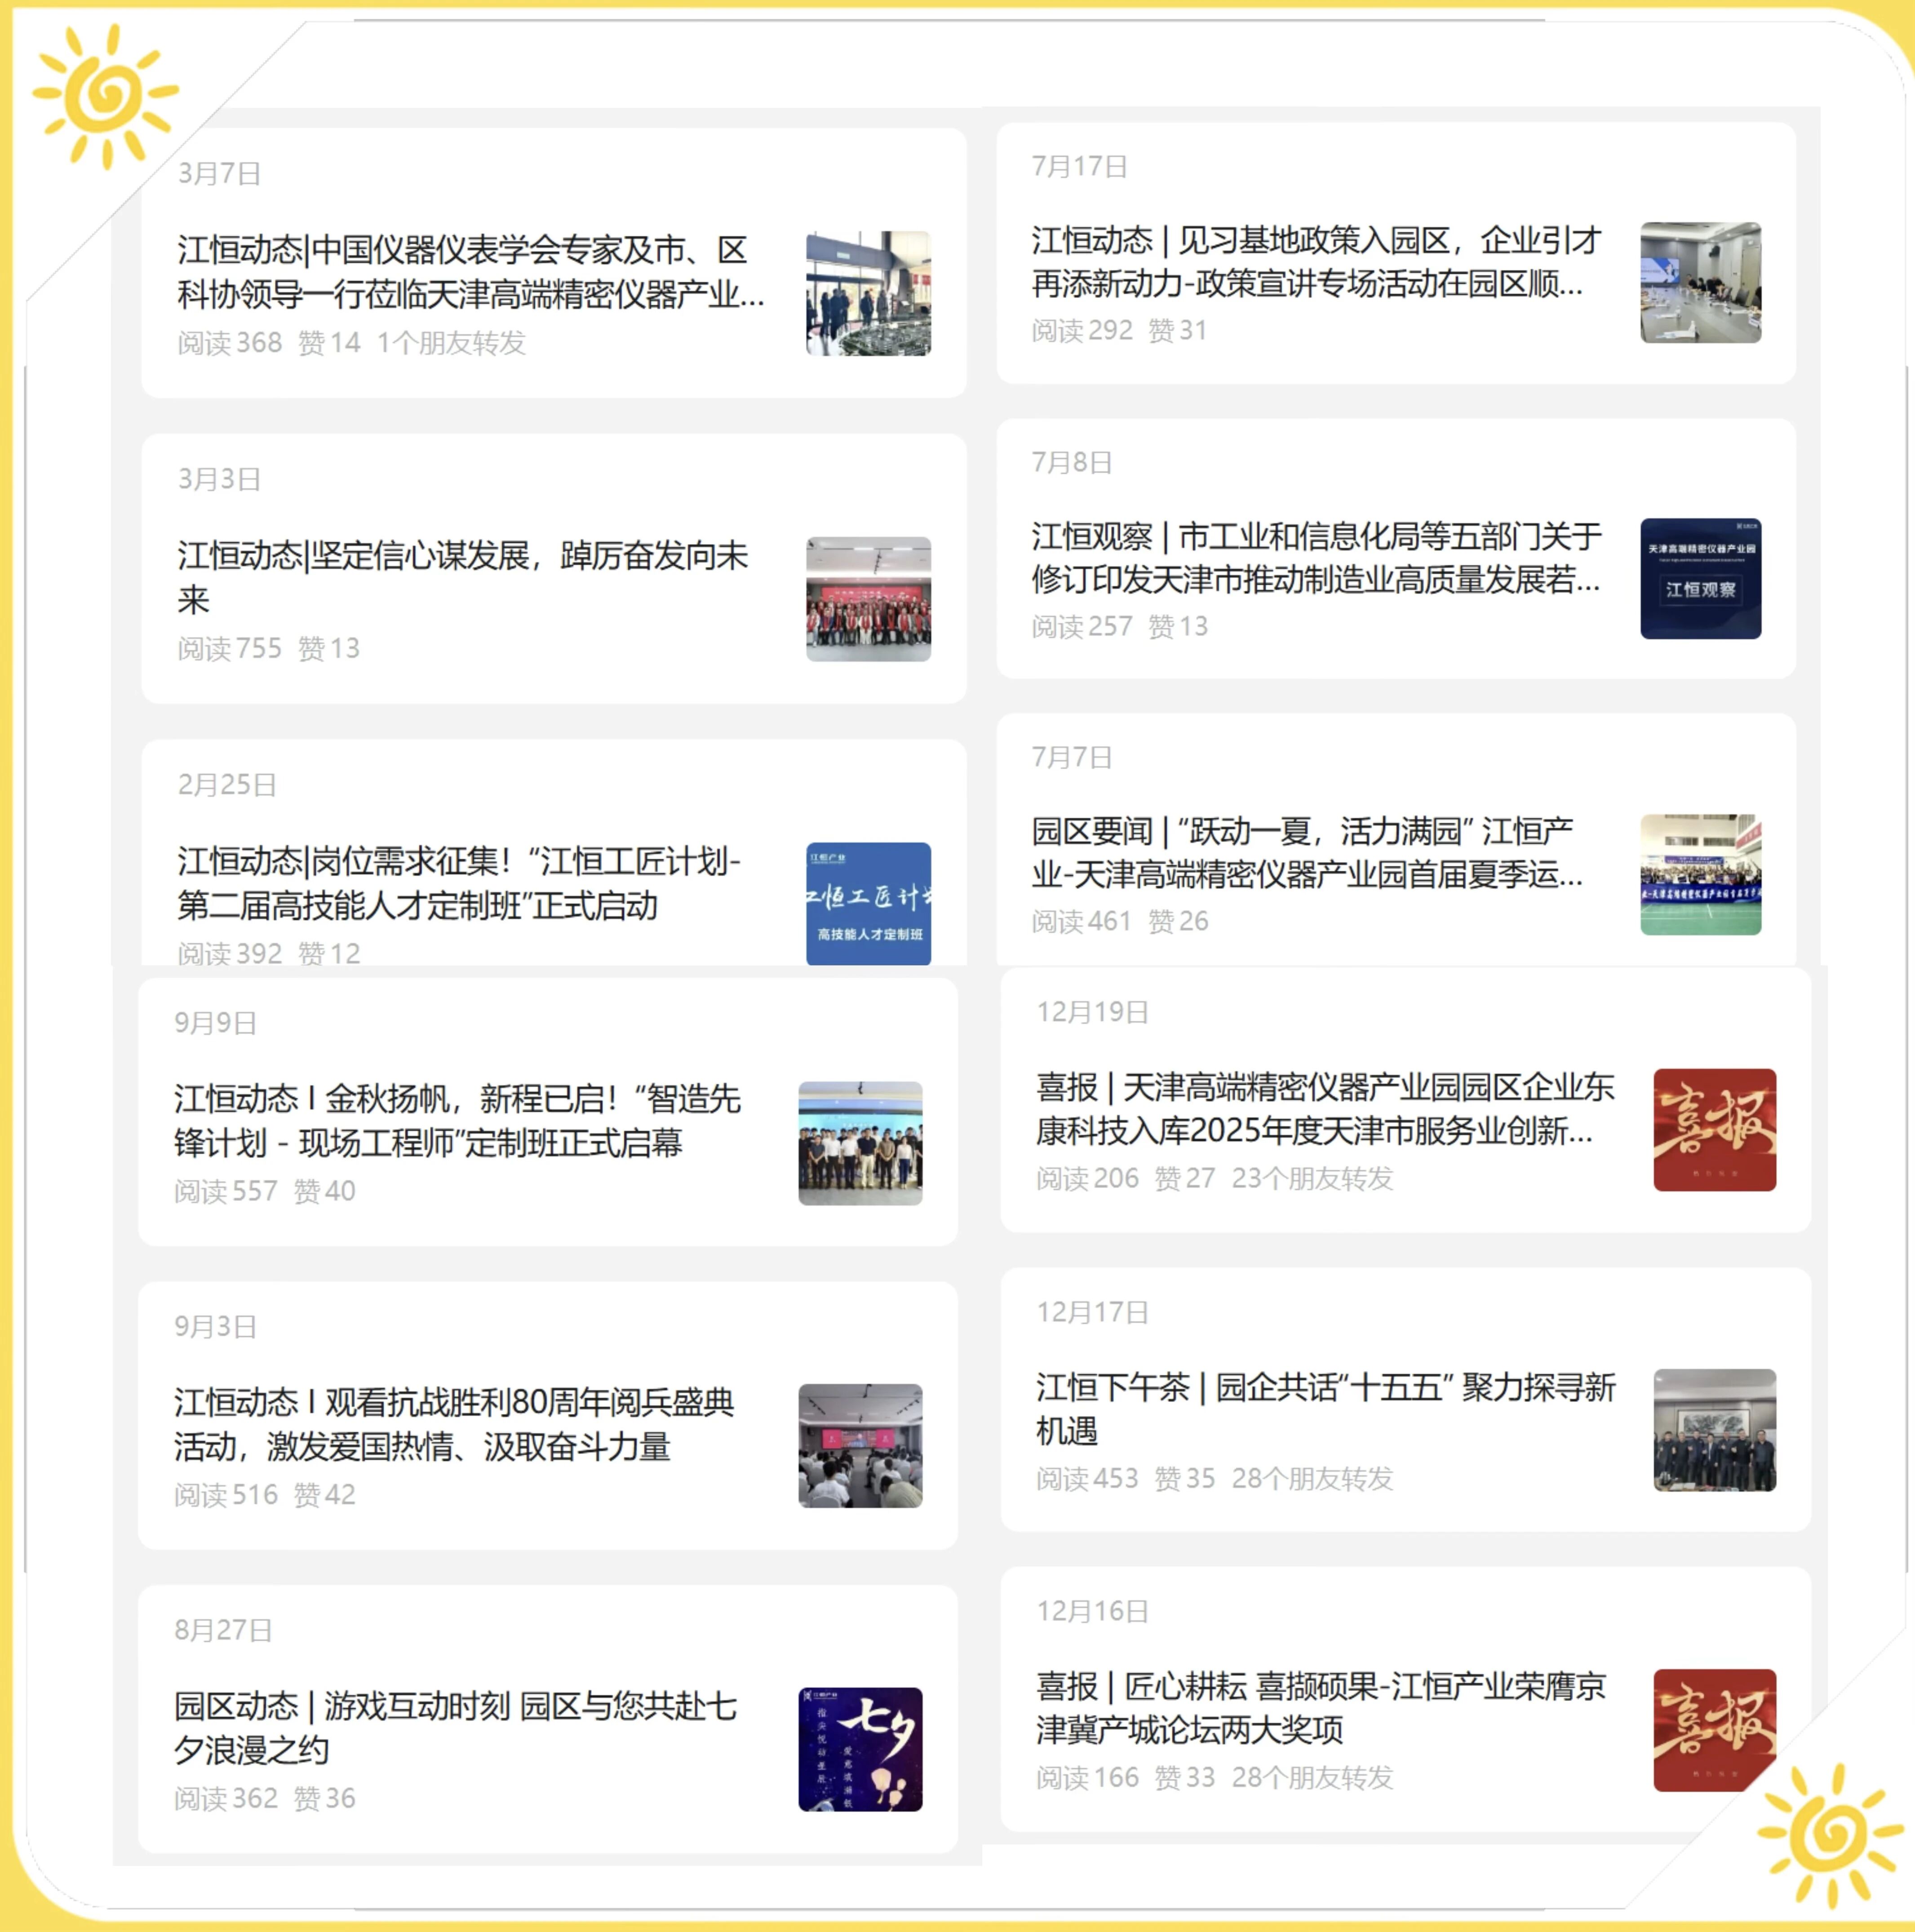Screen dimensions: 1915x1932
Task: Click the December 19 red 喜报 thumbnail
Action: [1714, 1129]
